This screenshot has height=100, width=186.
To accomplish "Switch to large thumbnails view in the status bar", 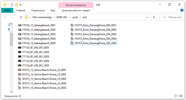I will point(181,96).
